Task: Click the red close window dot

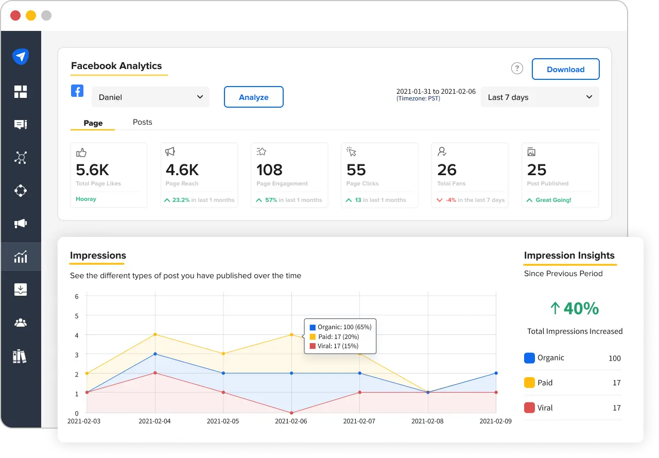Action: [x=15, y=15]
